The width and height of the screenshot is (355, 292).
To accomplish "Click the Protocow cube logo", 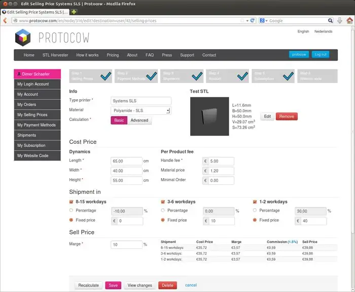I will click(x=23, y=37).
